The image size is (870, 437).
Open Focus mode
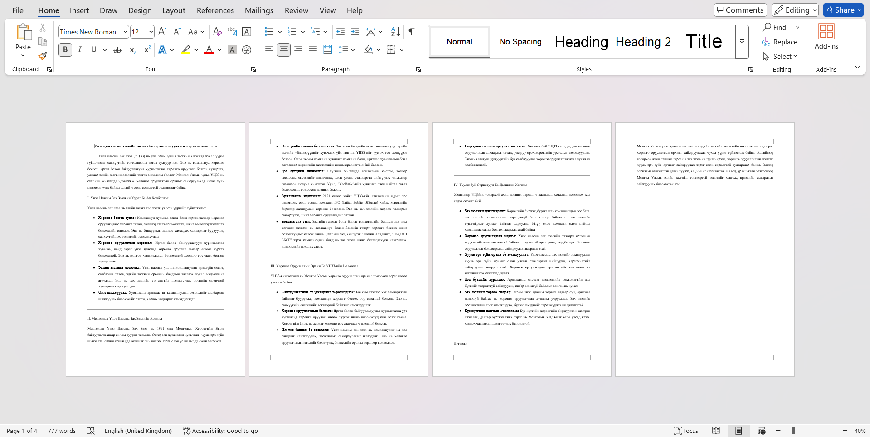point(686,431)
